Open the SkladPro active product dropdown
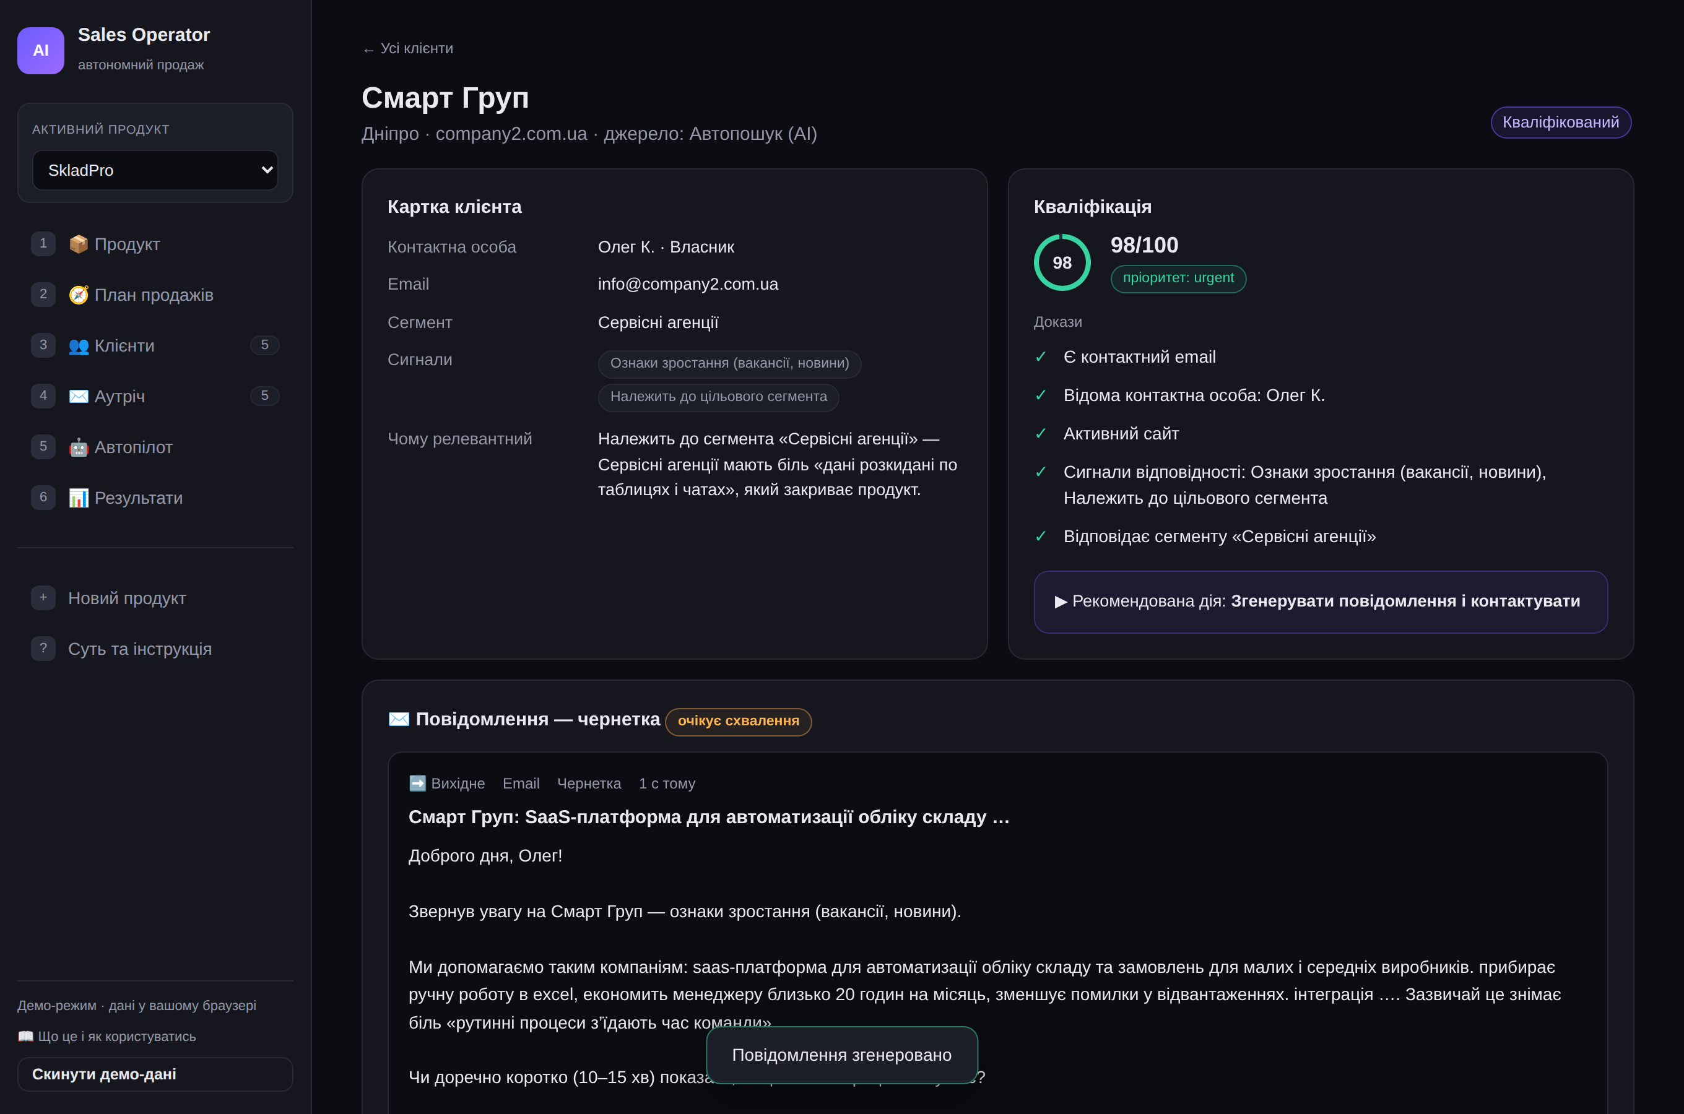The image size is (1684, 1114). click(155, 171)
